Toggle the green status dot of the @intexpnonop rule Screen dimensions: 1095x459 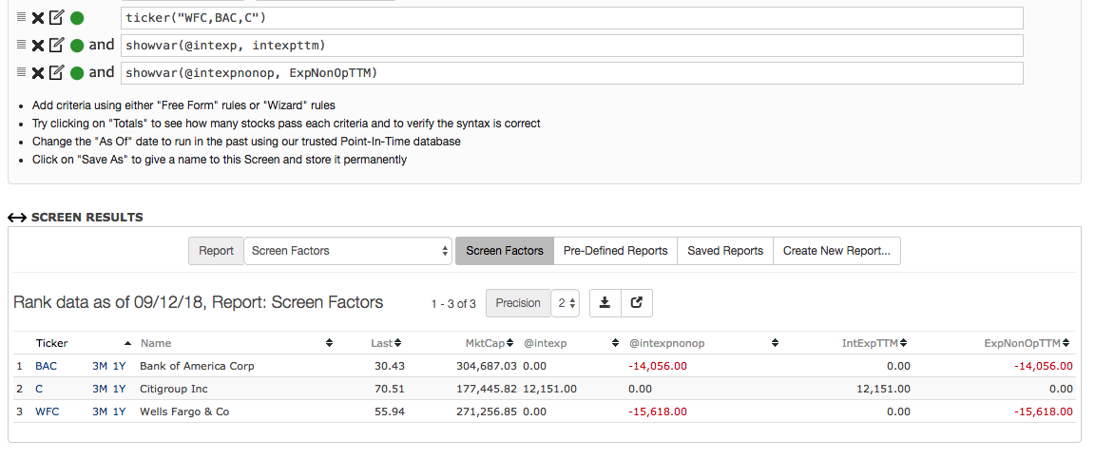(77, 72)
